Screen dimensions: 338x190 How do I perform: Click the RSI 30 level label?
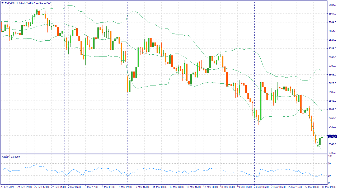pos(330,176)
